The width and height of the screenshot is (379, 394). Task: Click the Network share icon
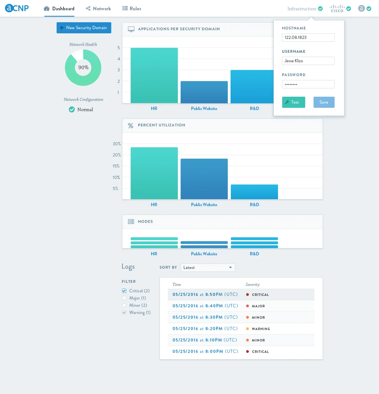click(x=88, y=9)
